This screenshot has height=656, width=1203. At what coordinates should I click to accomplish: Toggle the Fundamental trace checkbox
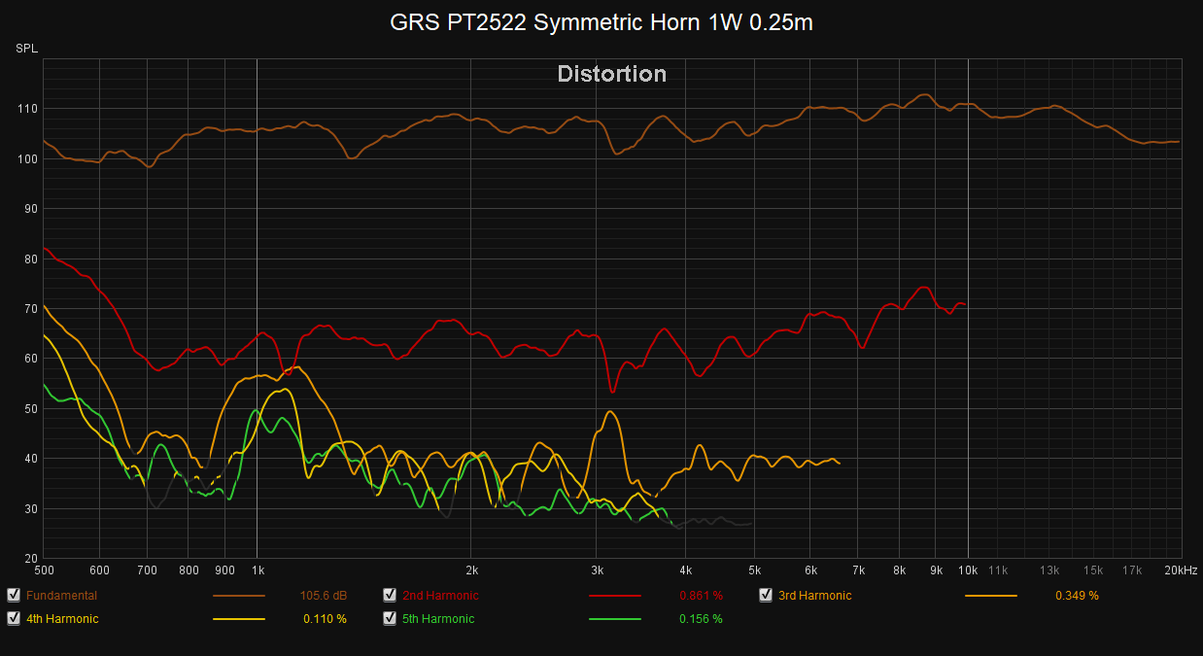click(x=14, y=596)
